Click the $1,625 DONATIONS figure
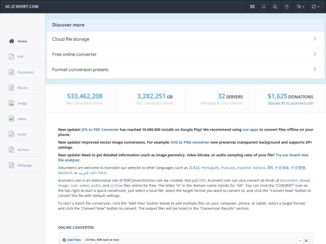The width and height of the screenshot is (326, 244). point(290,97)
